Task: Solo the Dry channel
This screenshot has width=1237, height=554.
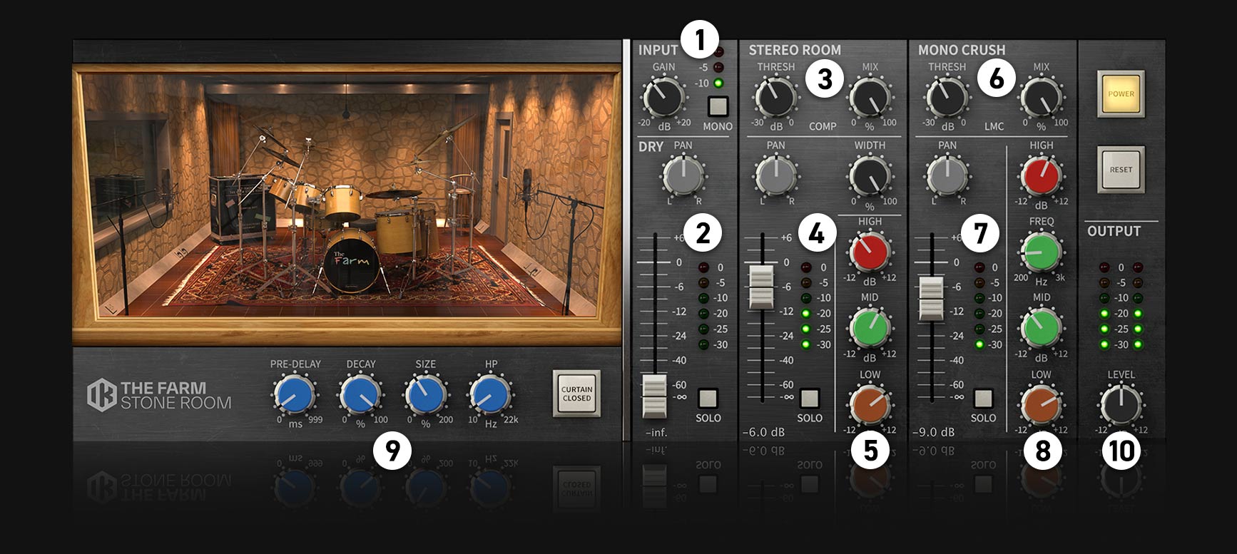Action: (708, 398)
